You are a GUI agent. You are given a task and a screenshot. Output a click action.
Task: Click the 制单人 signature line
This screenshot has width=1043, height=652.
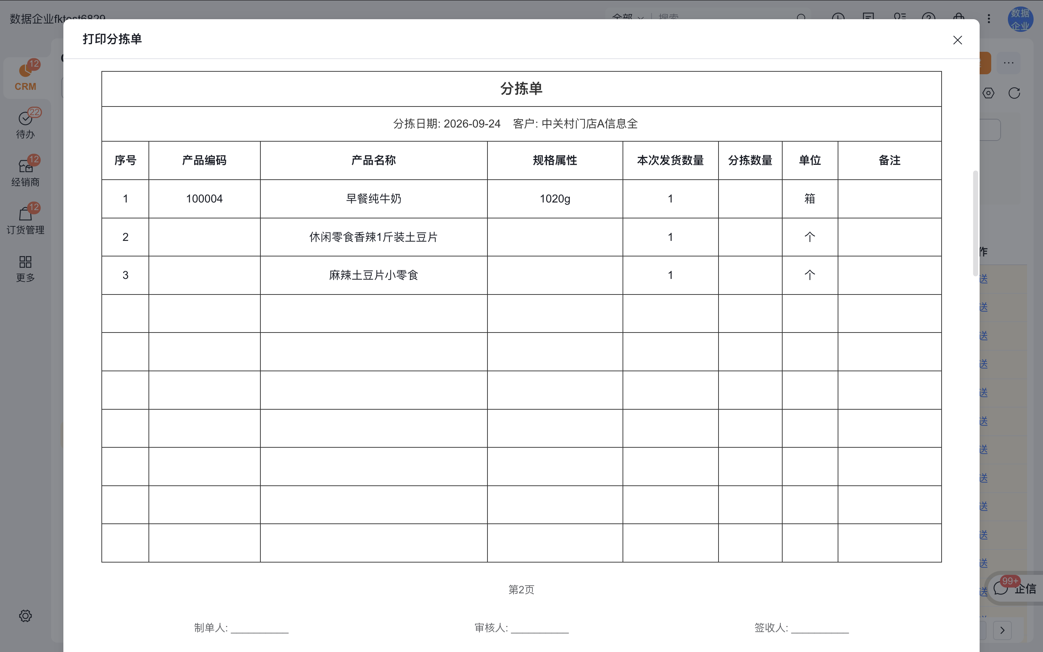tap(241, 628)
